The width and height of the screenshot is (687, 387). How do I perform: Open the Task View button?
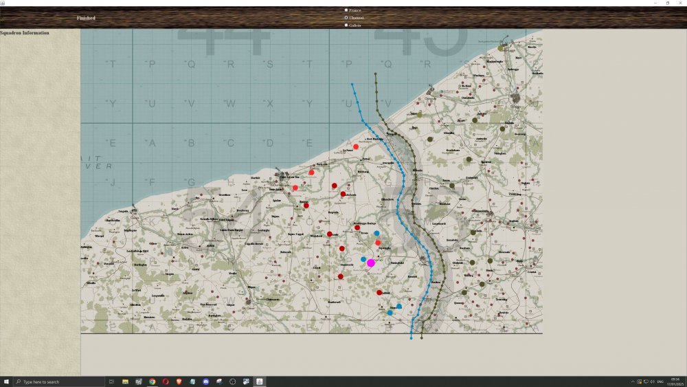111,382
